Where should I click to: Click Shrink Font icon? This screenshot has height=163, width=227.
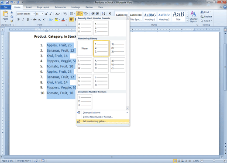(51, 14)
